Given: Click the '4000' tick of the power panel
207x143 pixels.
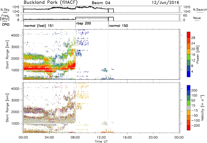Looking at the screenshot, I should [x=15, y=35].
